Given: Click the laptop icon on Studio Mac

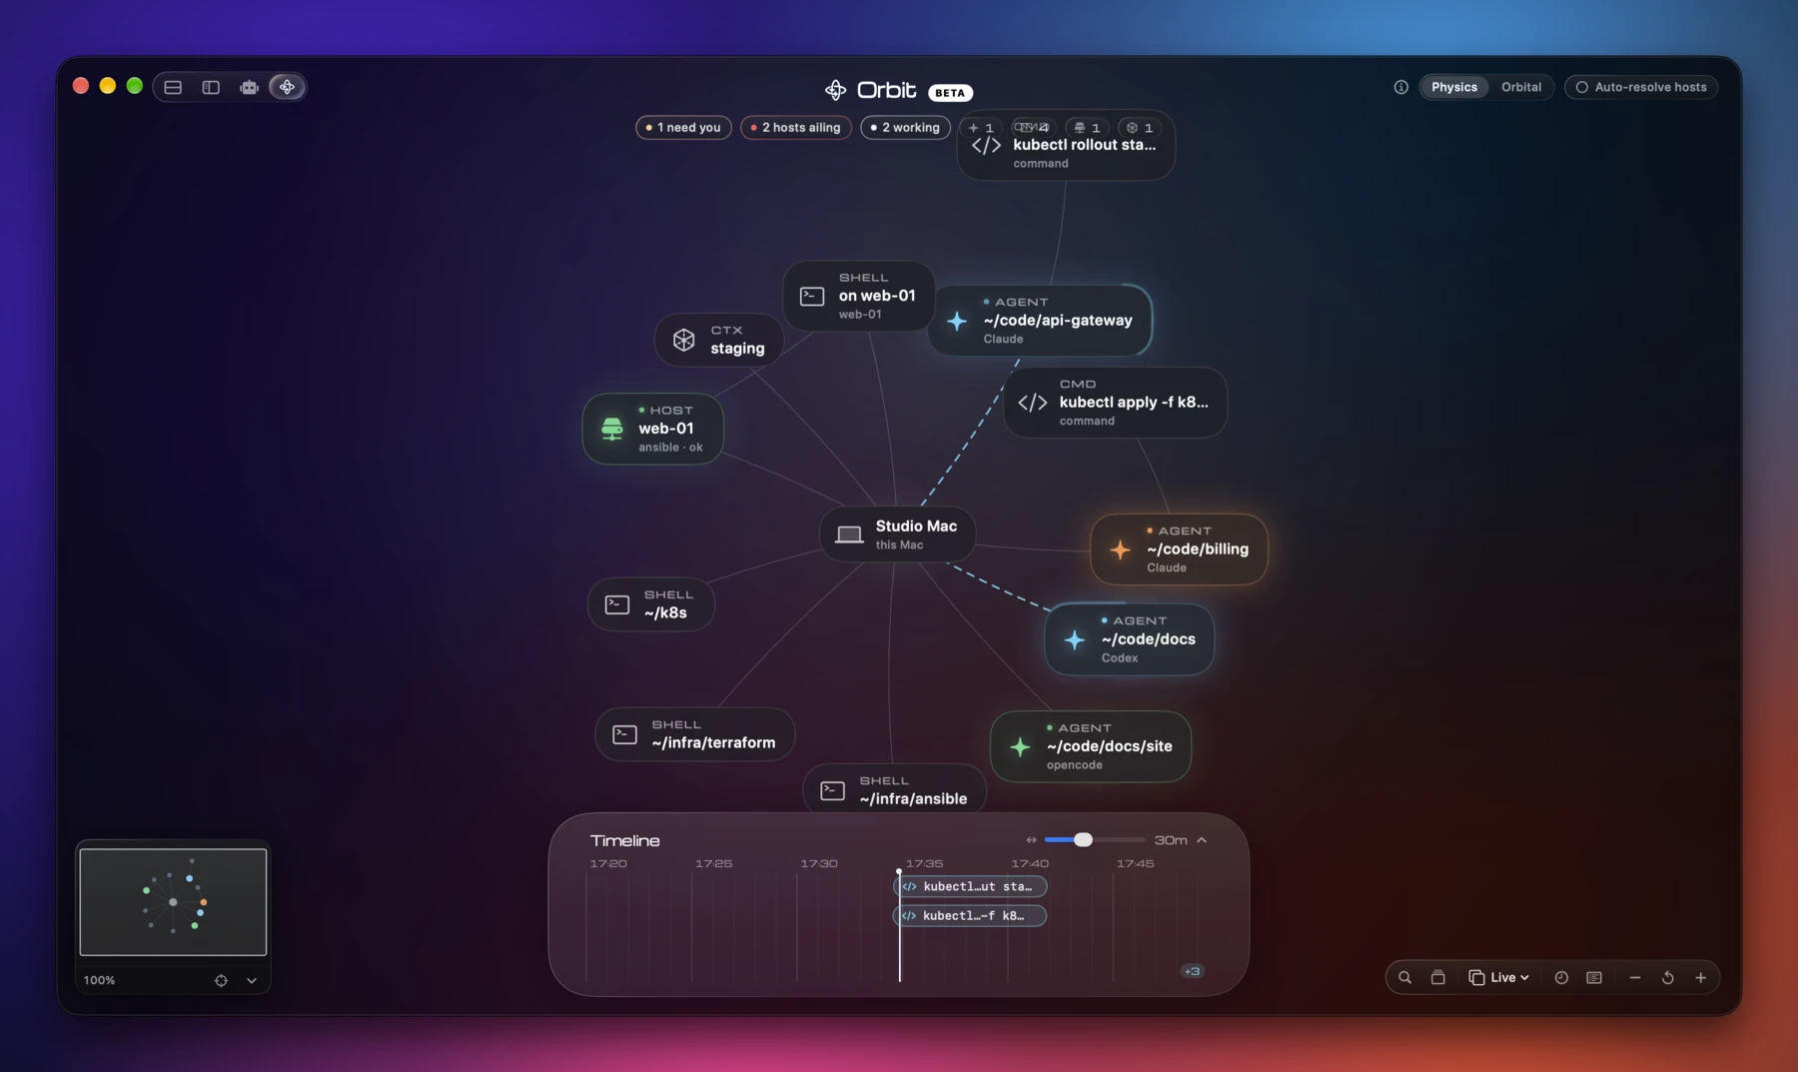Looking at the screenshot, I should [849, 535].
